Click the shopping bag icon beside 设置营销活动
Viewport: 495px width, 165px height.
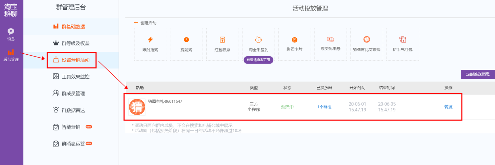56,60
